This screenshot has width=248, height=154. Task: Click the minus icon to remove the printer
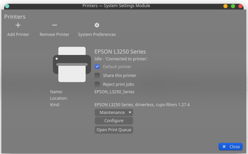tap(54, 25)
